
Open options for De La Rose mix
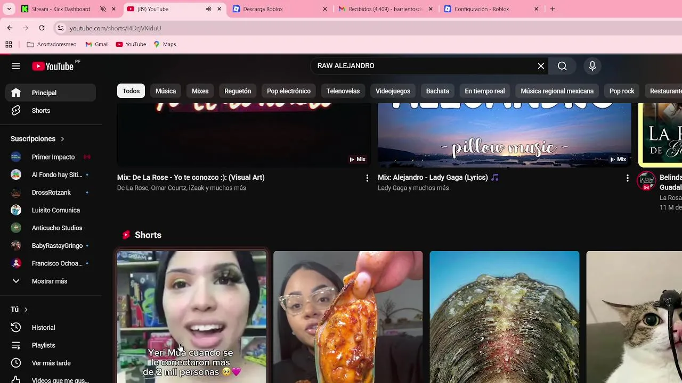coord(367,178)
